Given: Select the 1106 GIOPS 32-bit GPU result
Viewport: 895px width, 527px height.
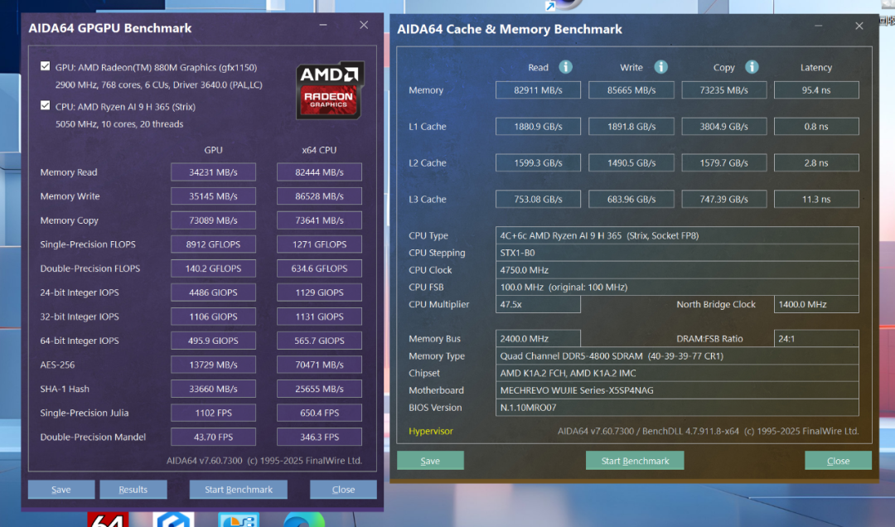Looking at the screenshot, I should click(x=214, y=317).
